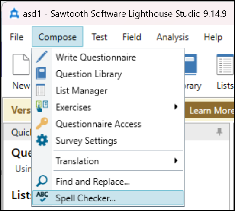The height and width of the screenshot is (211, 235).
Task: Open List Manager from Compose menu
Action: click(x=108, y=90)
